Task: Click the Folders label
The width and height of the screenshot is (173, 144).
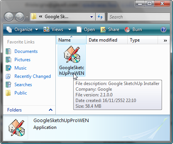Action: pos(14,110)
